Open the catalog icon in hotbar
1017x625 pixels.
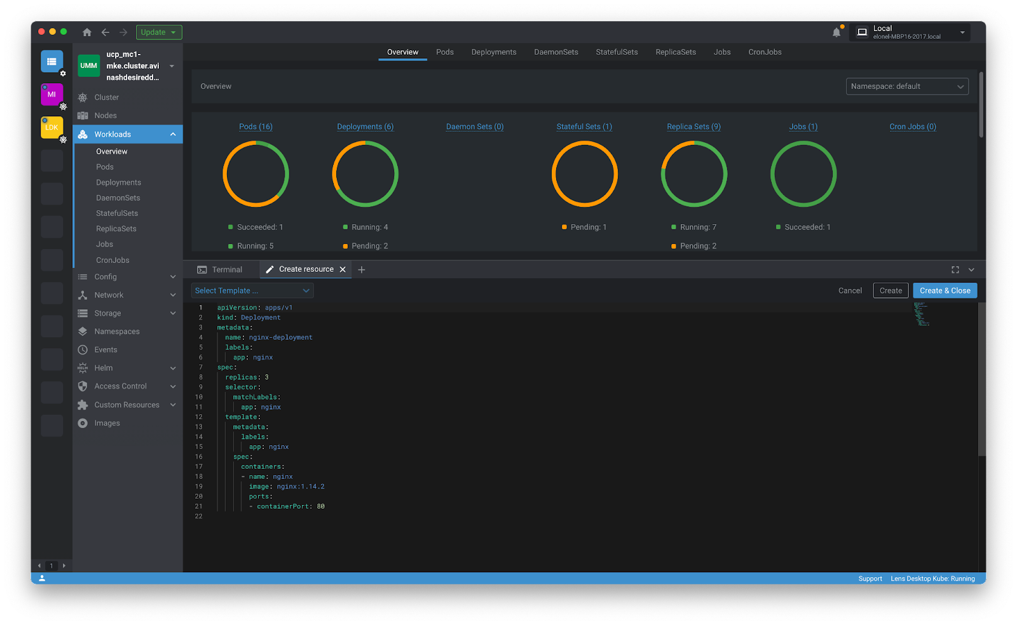tap(51, 62)
